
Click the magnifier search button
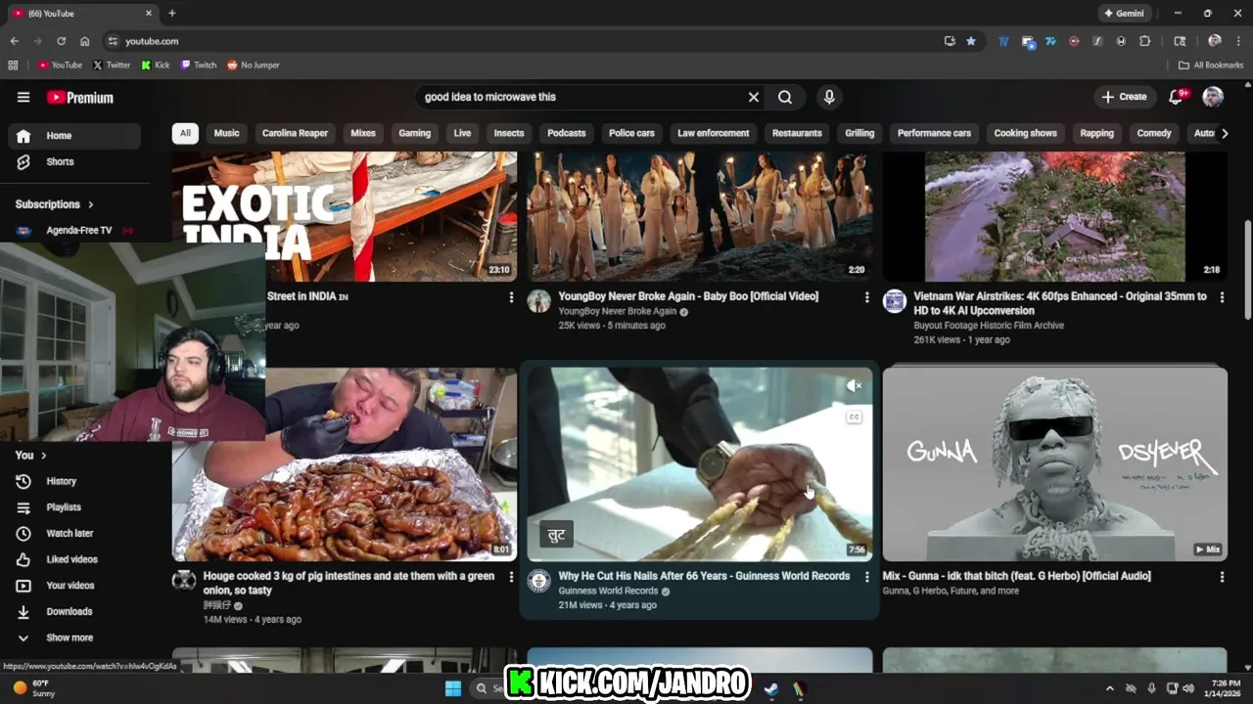point(785,97)
